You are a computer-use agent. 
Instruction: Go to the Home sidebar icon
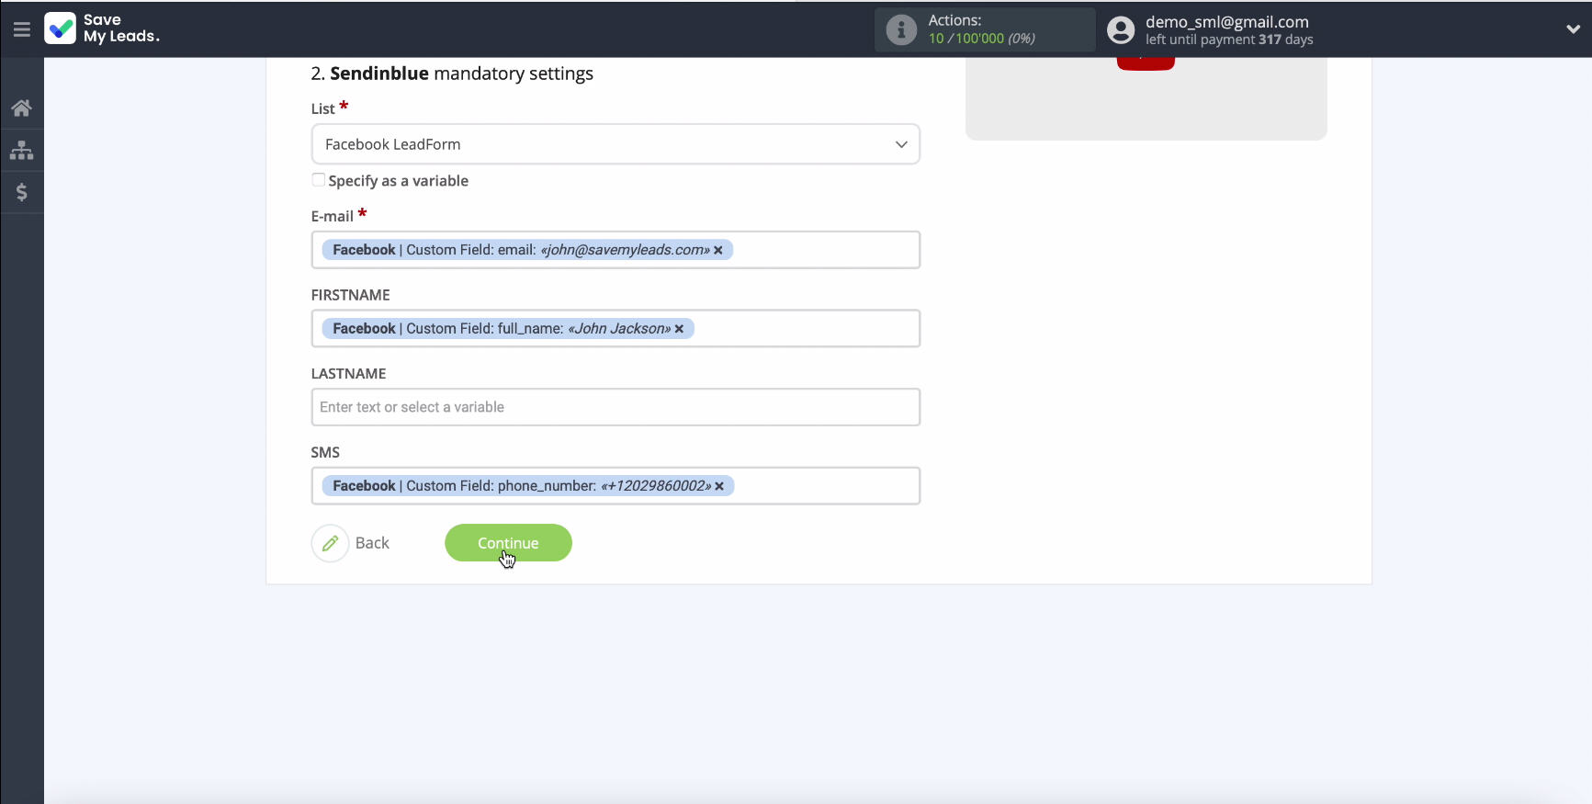[22, 108]
